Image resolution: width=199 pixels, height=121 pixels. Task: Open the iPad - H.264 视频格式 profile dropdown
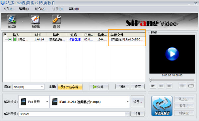pyautogui.click(x=90, y=102)
